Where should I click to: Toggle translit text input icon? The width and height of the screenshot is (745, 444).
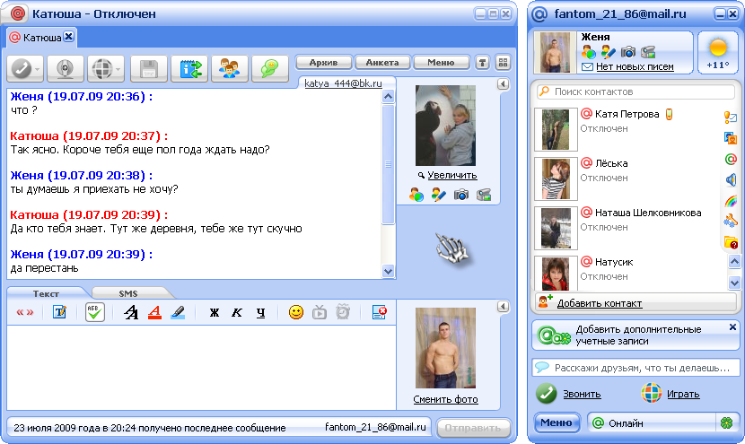59,312
